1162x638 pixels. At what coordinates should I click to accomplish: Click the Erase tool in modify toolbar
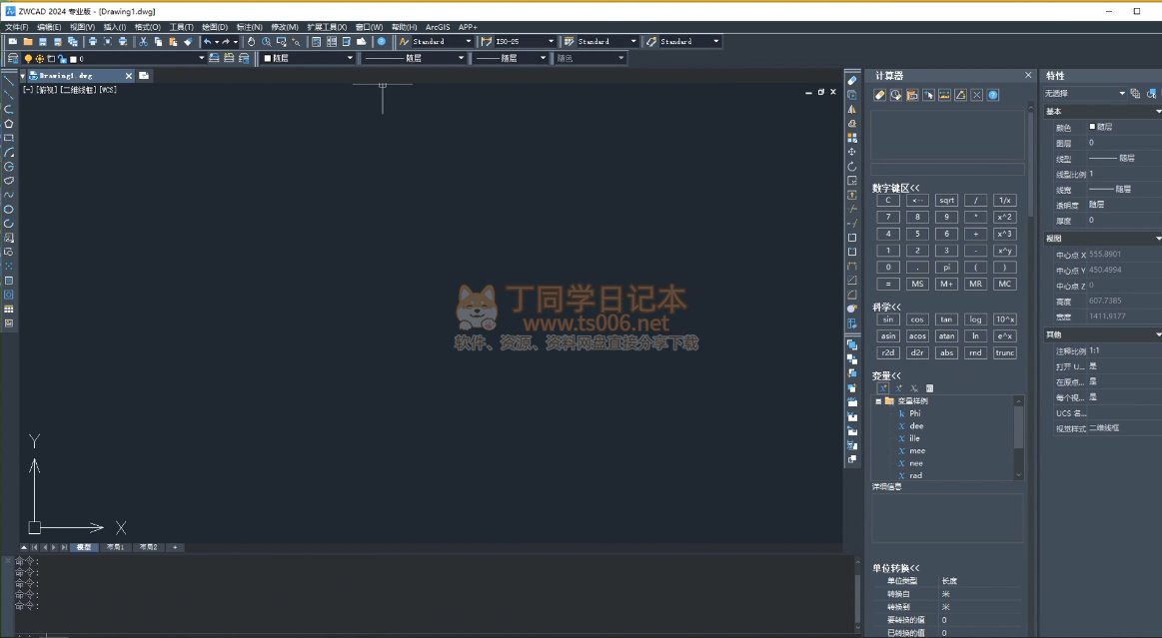[x=852, y=80]
